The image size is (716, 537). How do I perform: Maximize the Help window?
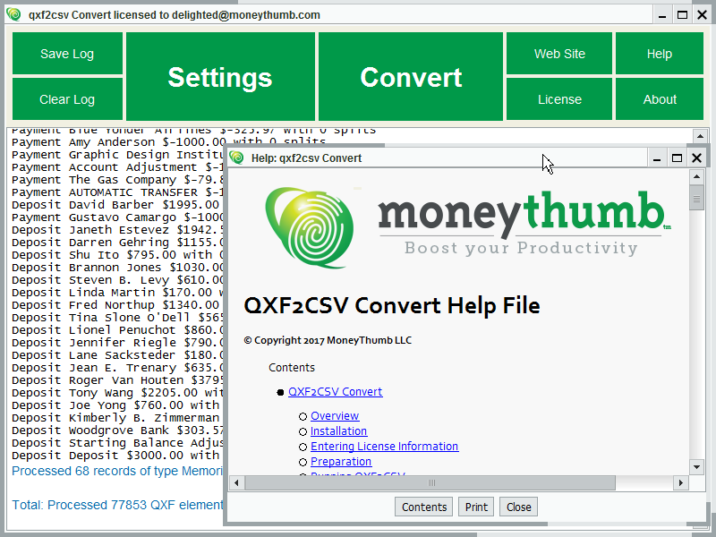pyautogui.click(x=677, y=158)
